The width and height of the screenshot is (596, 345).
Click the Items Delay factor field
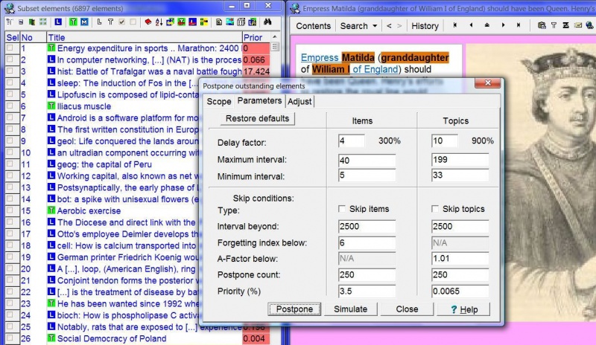351,141
